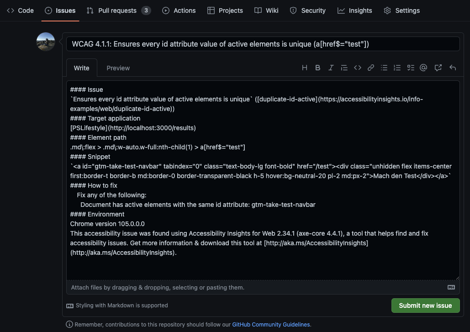Click the '#### Snippet' heading line
Screen dimensions: 470x332
(x=90, y=157)
